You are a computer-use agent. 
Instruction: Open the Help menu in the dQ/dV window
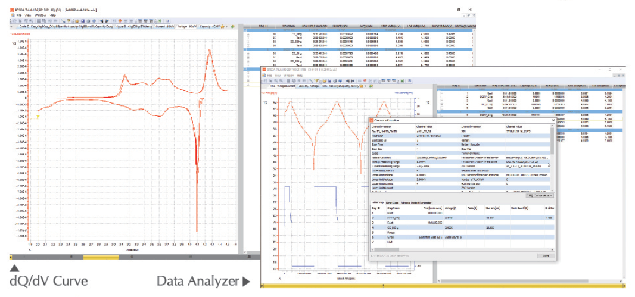pos(52,15)
